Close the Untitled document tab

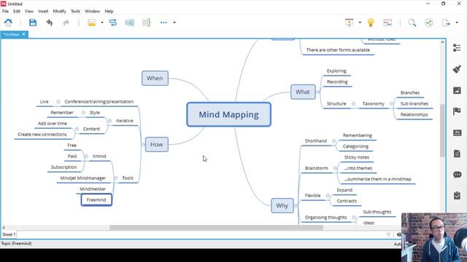[x=24, y=34]
